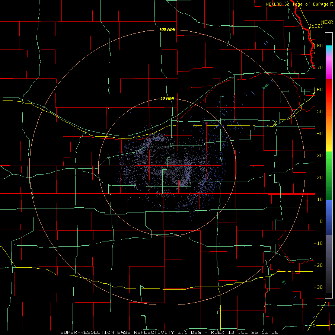Click the -10 value on the dBZ scale
This screenshot has width=335, height=335.
pyautogui.click(x=318, y=243)
